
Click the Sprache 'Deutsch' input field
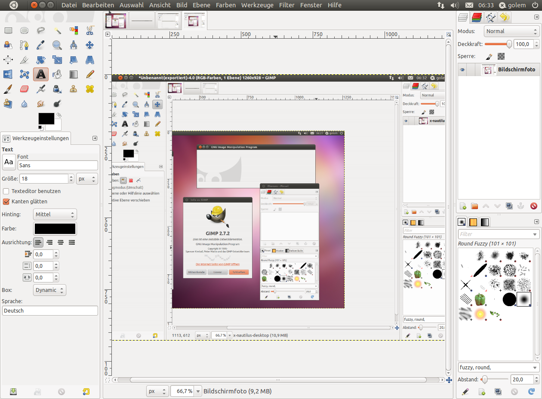(x=50, y=311)
